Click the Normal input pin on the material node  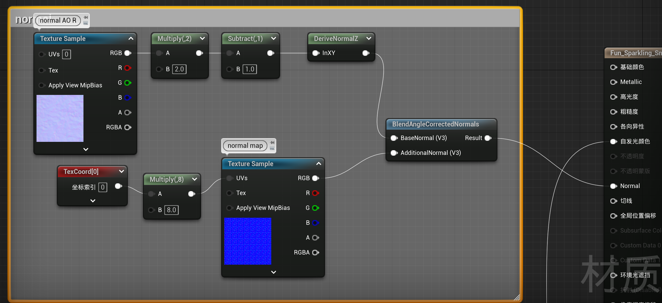click(613, 186)
